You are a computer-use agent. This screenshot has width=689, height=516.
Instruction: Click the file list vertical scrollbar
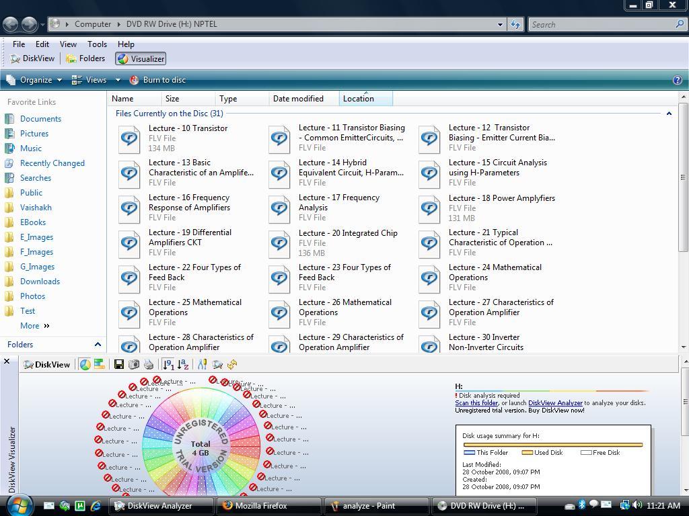pyautogui.click(x=683, y=177)
